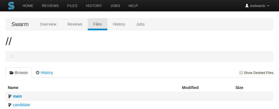Switch to the Reviews project tab

pyautogui.click(x=75, y=24)
